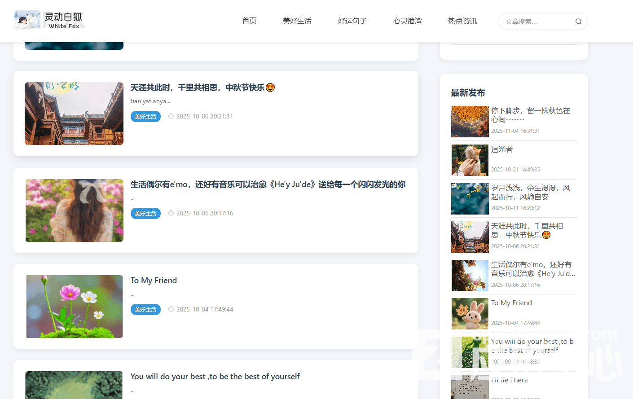
Task: Open sidebar link 停下脚步，留一抹秋色在心间
Action: 530,115
